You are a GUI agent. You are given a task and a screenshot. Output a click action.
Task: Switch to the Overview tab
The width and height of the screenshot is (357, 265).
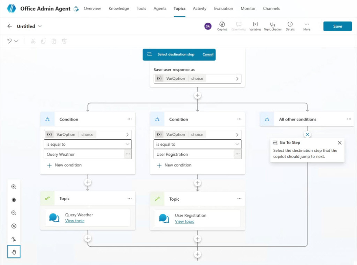tap(92, 8)
